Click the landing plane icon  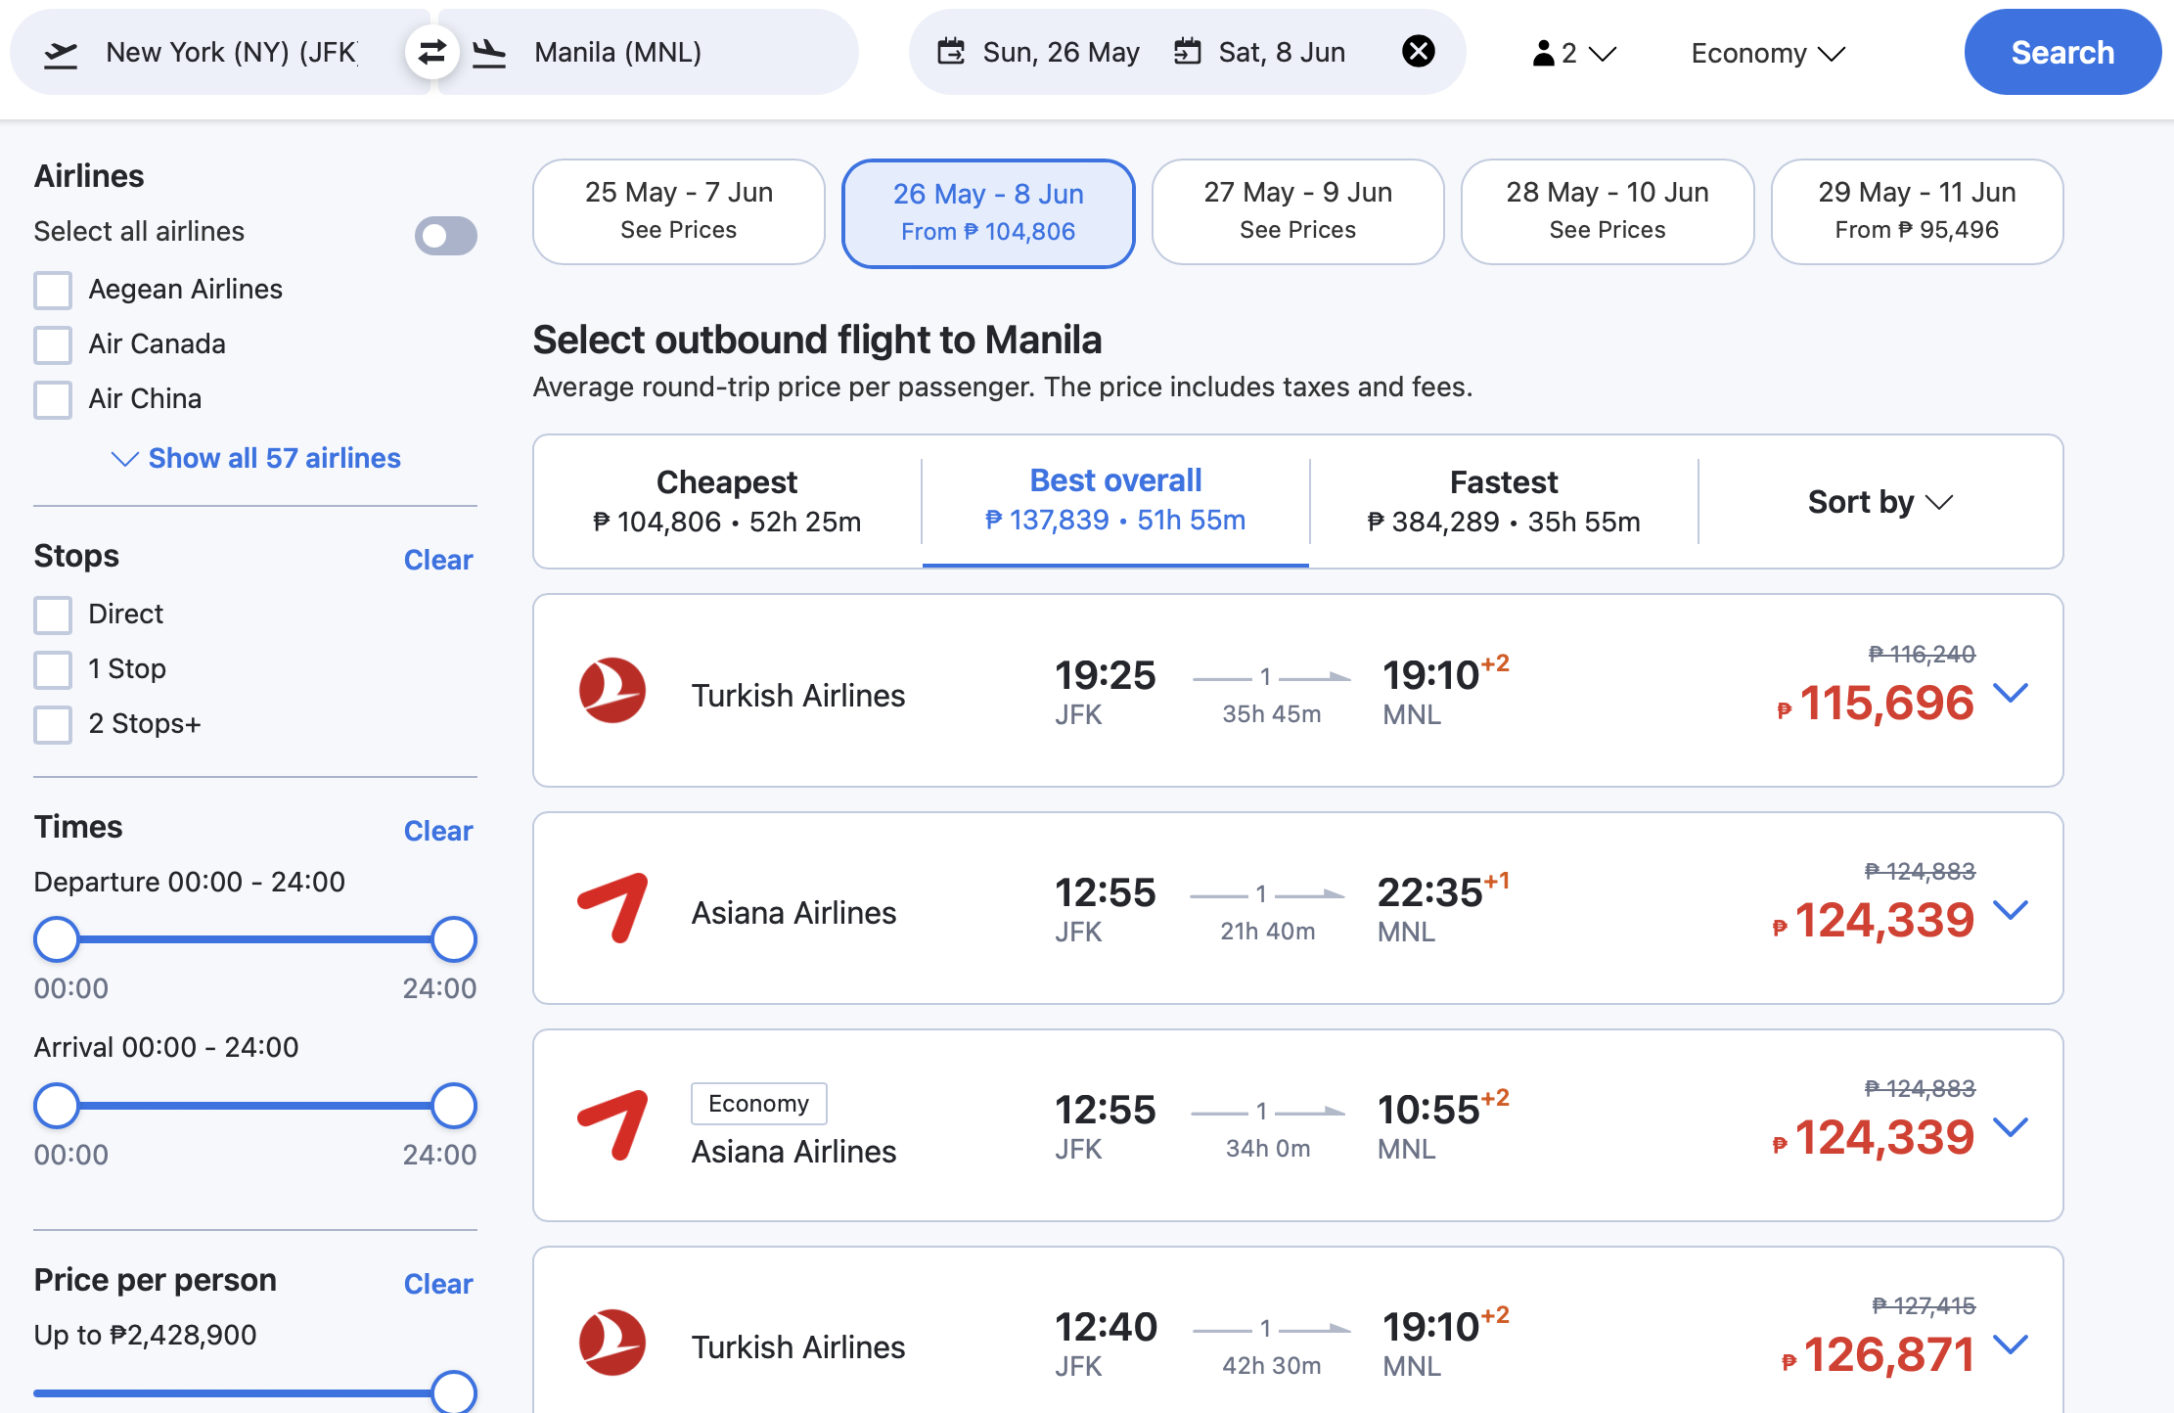489,53
